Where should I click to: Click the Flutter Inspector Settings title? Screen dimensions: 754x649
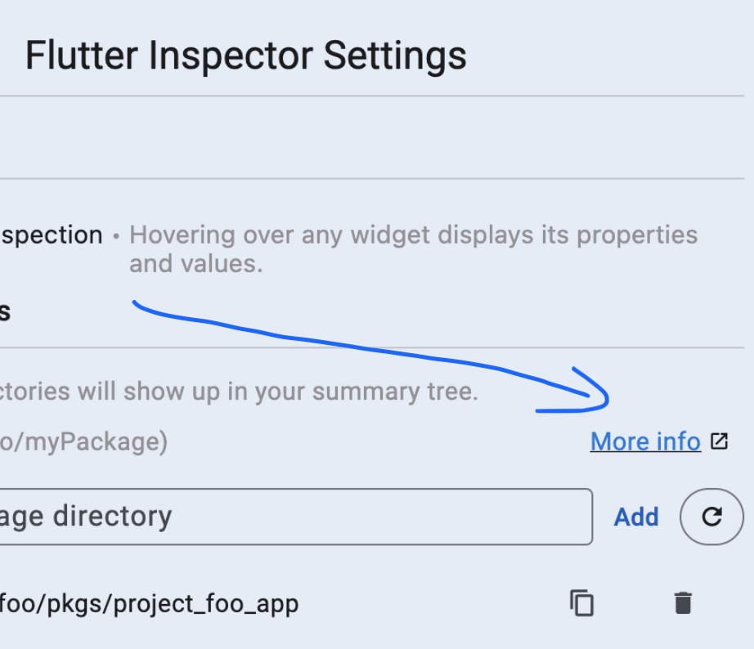pos(245,55)
